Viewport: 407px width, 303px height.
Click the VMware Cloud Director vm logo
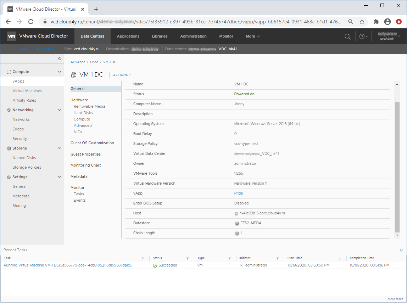click(x=11, y=36)
